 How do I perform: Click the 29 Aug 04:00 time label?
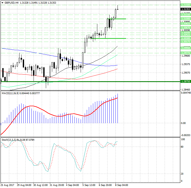click(24, 185)
